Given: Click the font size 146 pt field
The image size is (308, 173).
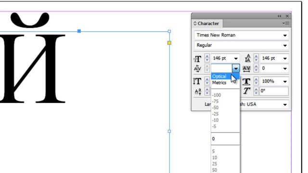Looking at the screenshot, I should click(x=222, y=58).
